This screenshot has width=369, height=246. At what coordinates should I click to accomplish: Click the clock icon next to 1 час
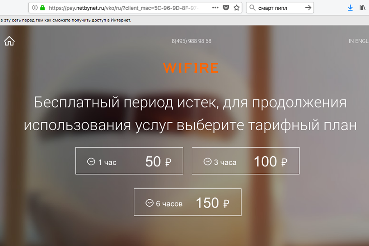tap(91, 162)
